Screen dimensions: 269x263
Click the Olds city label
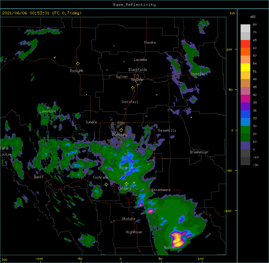(121, 123)
